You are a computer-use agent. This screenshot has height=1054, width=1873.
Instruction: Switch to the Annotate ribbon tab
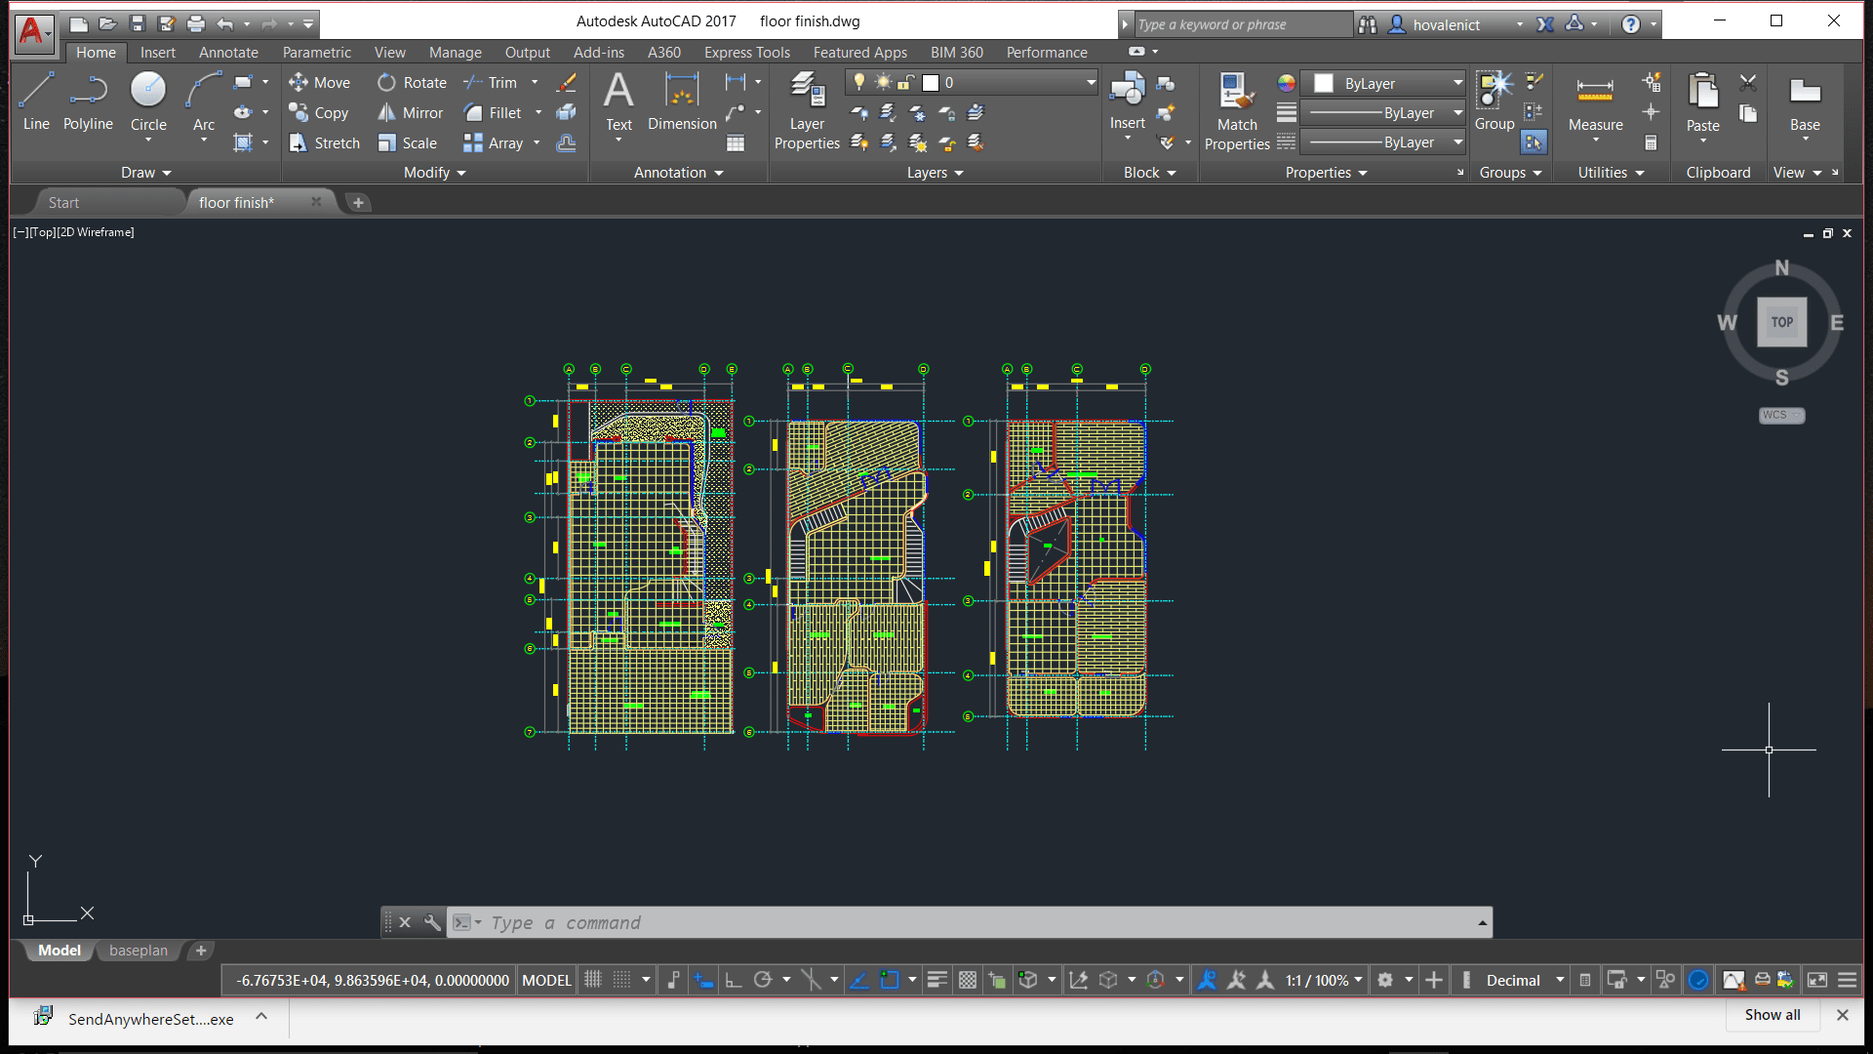[x=227, y=52]
